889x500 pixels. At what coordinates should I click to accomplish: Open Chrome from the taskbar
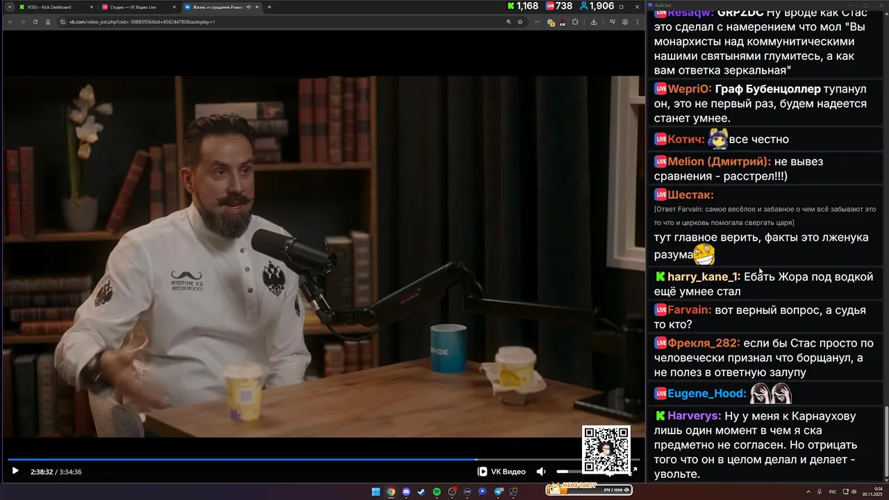point(391,492)
